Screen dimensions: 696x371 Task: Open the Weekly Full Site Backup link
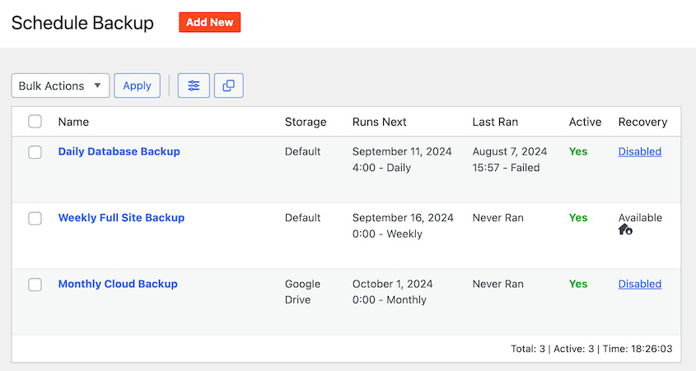click(x=121, y=218)
